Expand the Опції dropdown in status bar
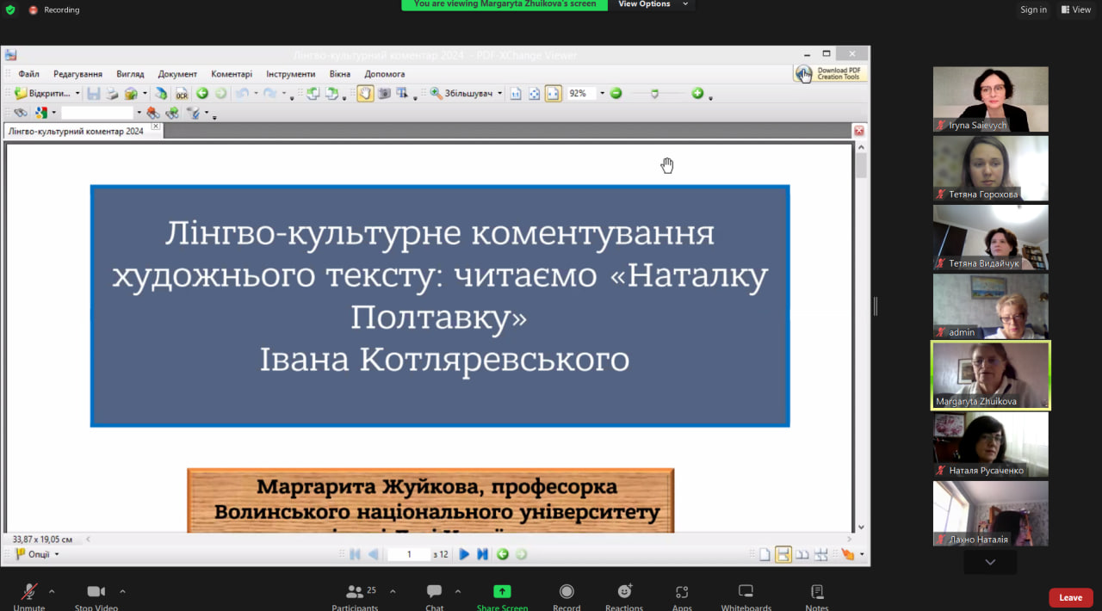 (x=38, y=554)
